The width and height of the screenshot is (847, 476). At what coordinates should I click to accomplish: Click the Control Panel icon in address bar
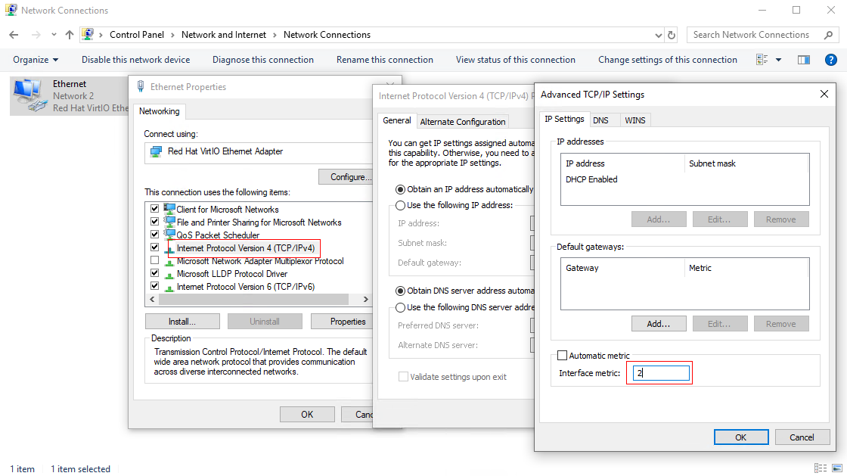point(88,35)
